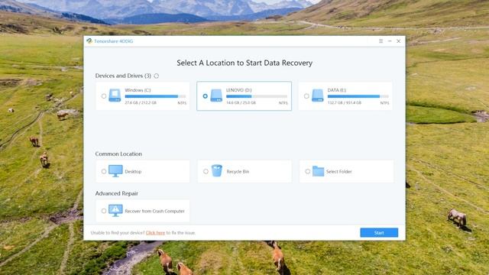Open the 'Click here' fix link
This screenshot has width=489, height=275.
coord(155,233)
